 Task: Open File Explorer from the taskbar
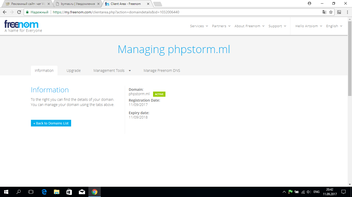56,192
